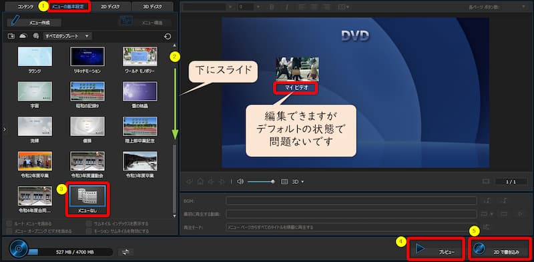Click the second BGM music note icon
This screenshot has height=262, width=534.
point(503,201)
